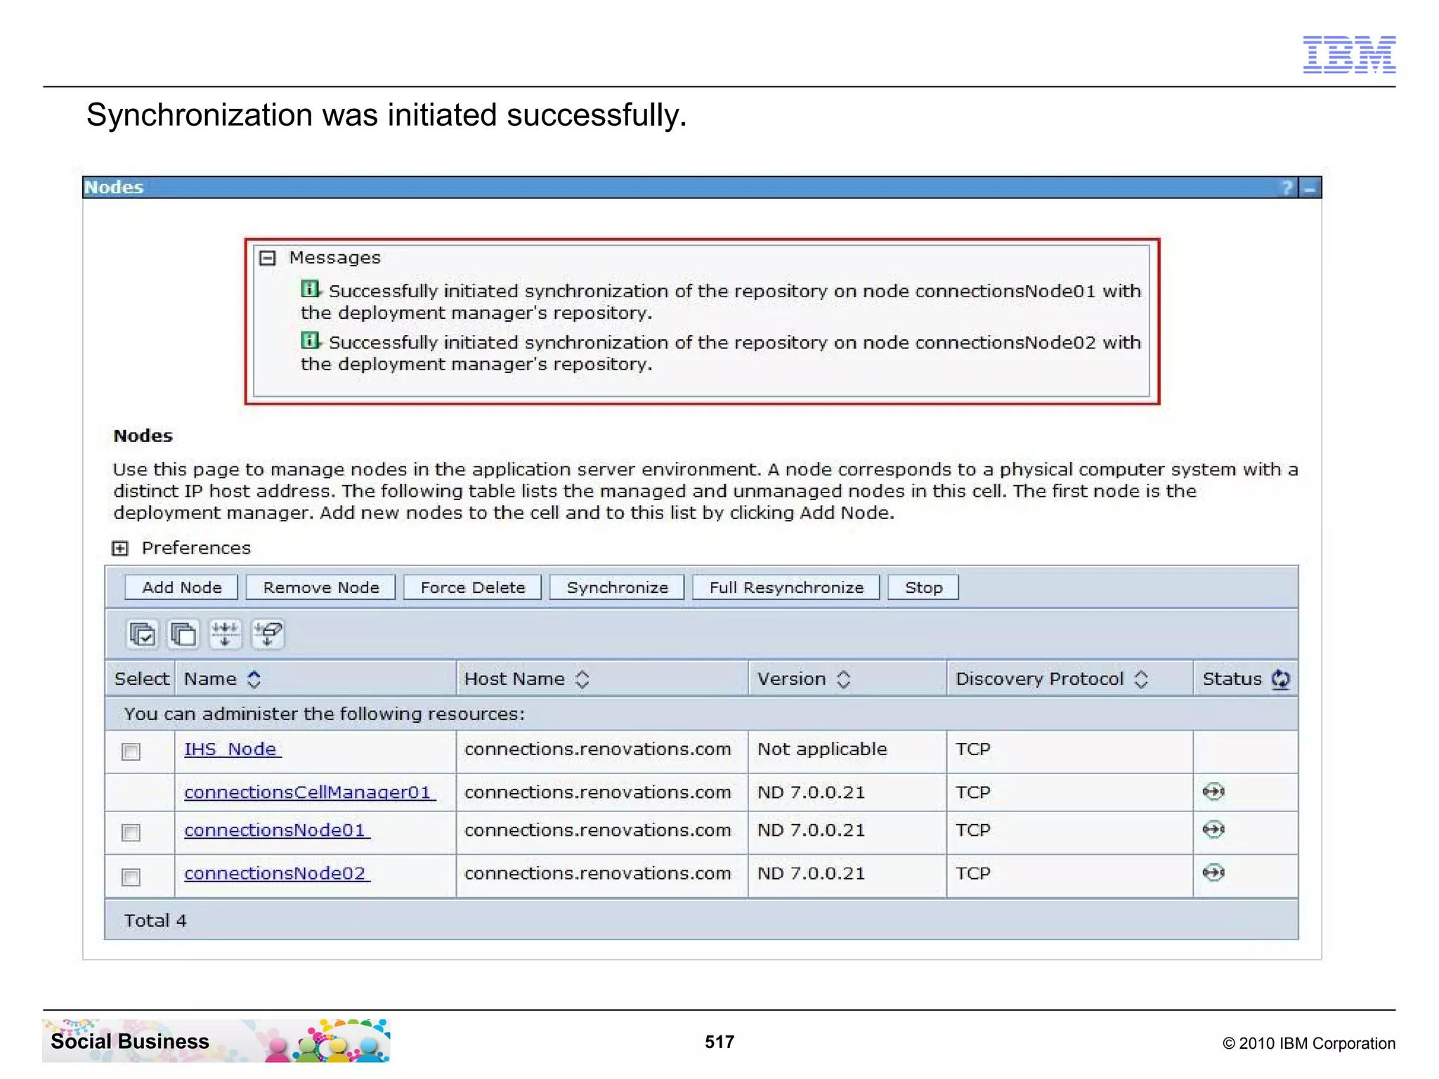Clear filter value icon in toolbar
The image size is (1439, 1079).
pos(268,634)
